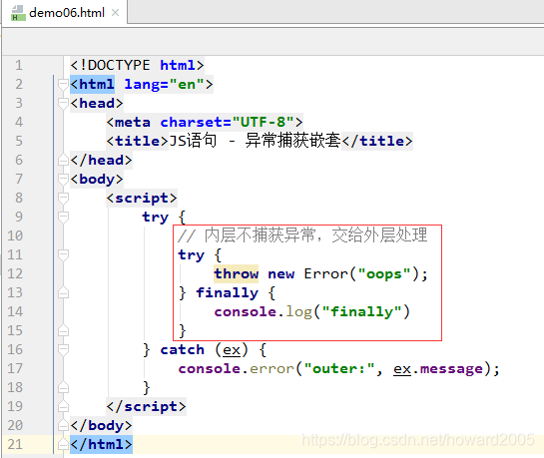The width and height of the screenshot is (544, 458).
Task: Click the closing </script> tag
Action: [x=146, y=407]
